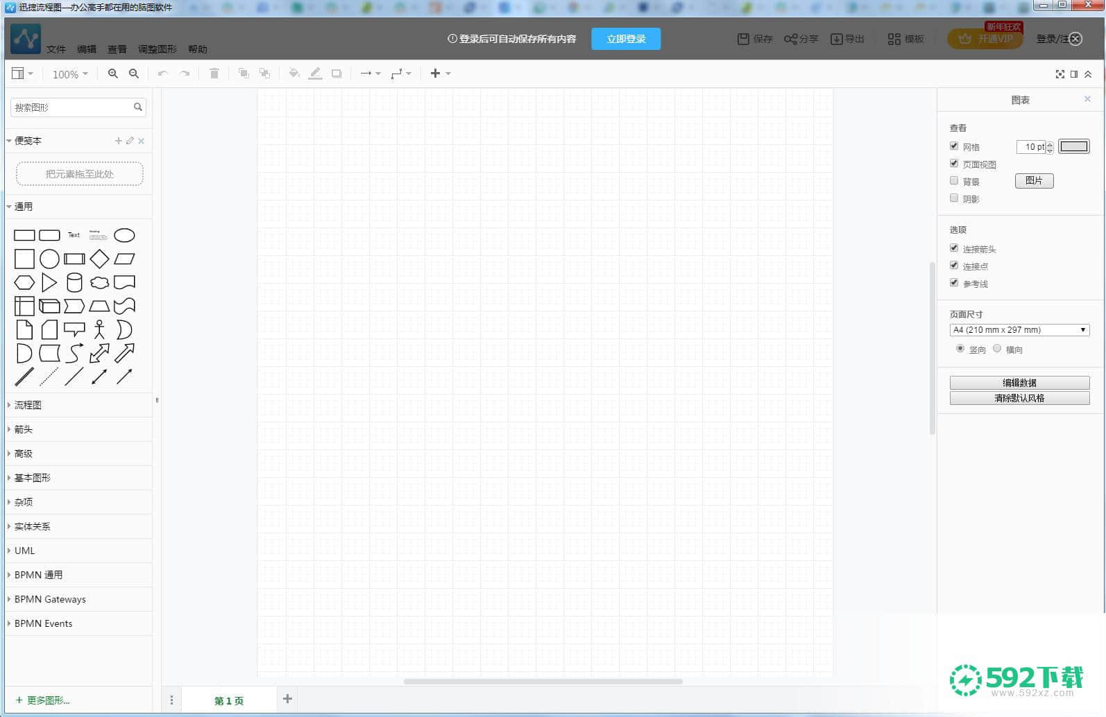Pick the diamond shape
This screenshot has height=717, width=1106.
[99, 259]
